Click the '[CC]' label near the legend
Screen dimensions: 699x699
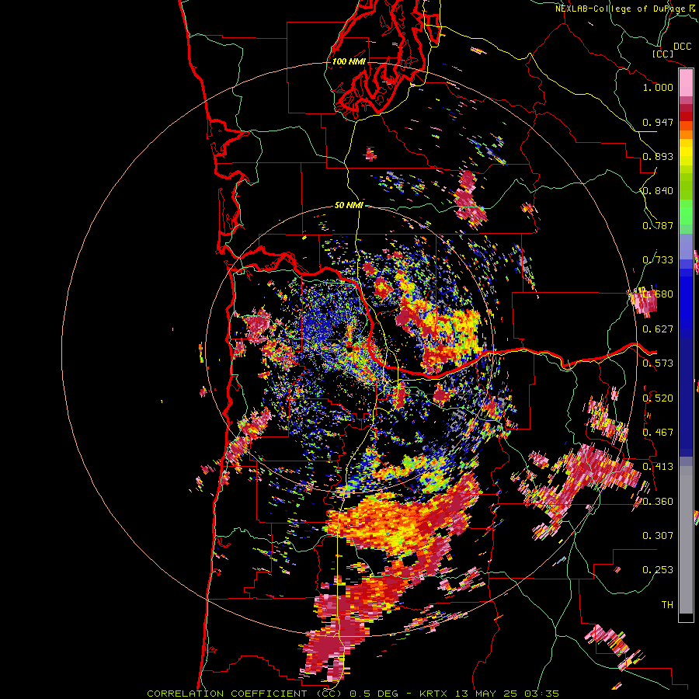tap(662, 54)
